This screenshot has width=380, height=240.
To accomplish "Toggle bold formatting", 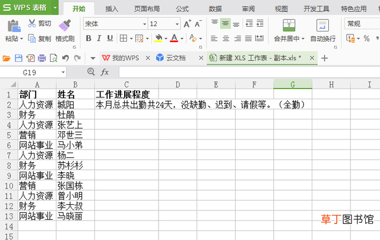I will (x=88, y=38).
